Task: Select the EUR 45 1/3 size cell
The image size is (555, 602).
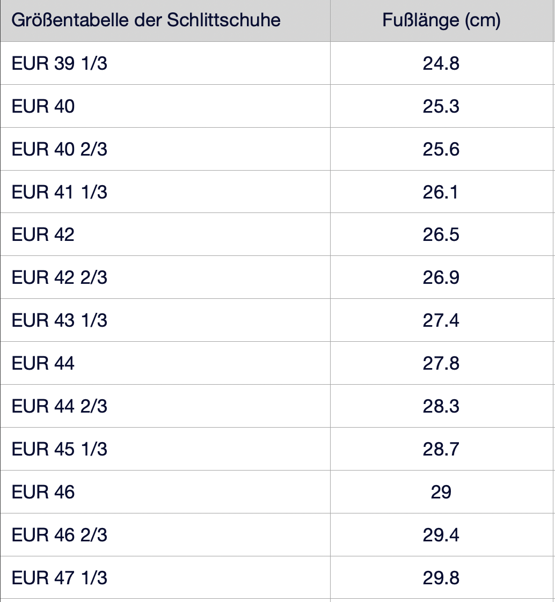Action: click(60, 449)
